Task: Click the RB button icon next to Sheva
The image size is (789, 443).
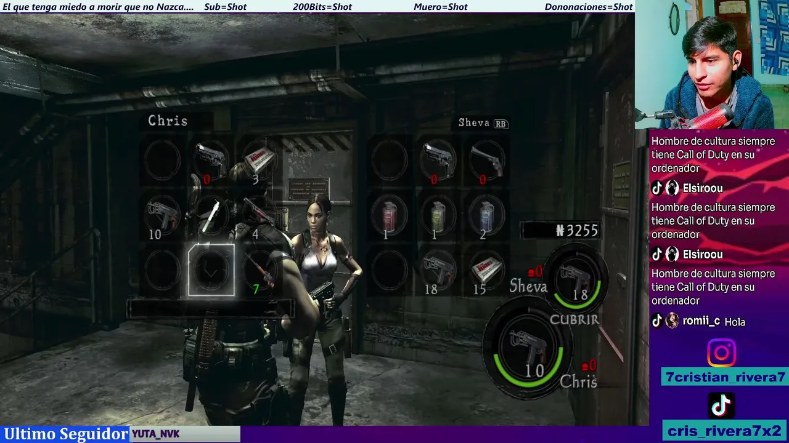Action: coord(501,124)
